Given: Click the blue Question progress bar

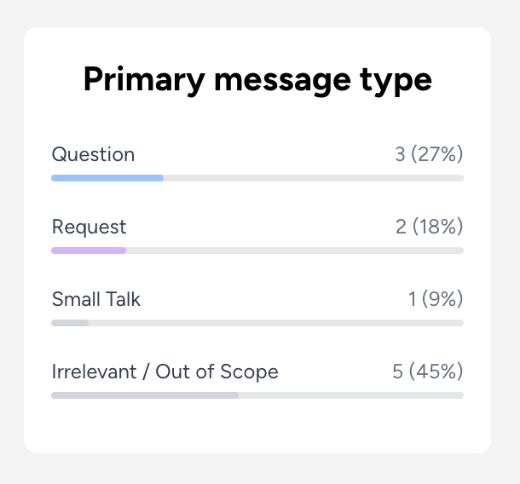Looking at the screenshot, I should tap(107, 178).
